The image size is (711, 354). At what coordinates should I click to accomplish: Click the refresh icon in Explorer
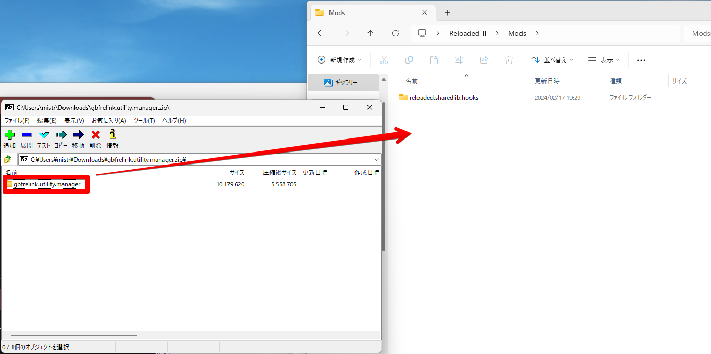(x=395, y=33)
